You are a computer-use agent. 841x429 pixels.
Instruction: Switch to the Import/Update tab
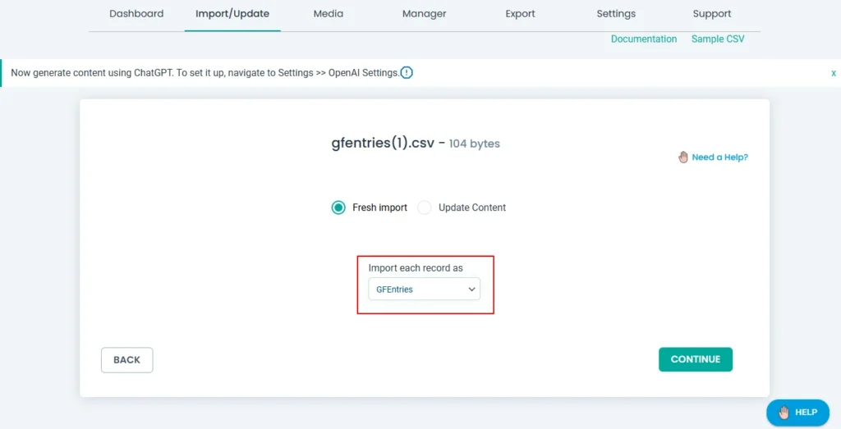click(232, 14)
